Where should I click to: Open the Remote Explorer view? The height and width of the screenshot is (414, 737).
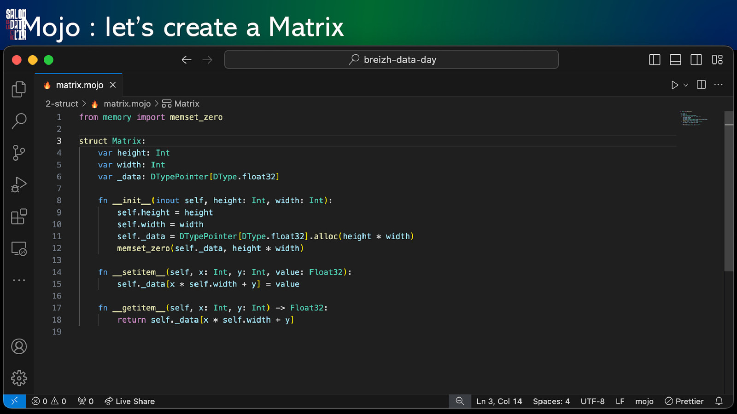(x=19, y=248)
